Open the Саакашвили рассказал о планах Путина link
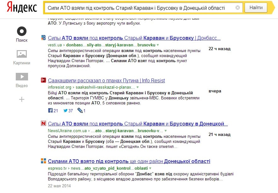278x193 pixels. pyautogui.click(x=106, y=80)
